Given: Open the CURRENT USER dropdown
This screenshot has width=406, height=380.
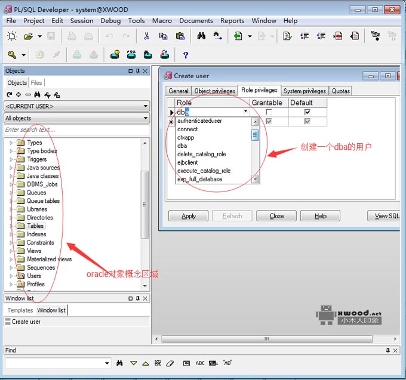Looking at the screenshot, I should [146, 106].
